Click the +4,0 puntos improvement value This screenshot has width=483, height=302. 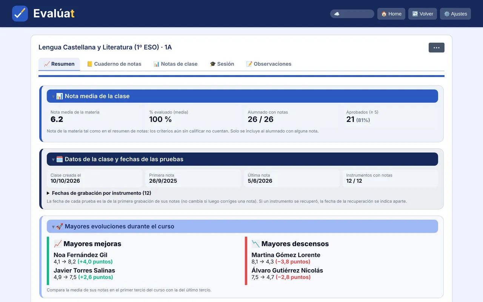tap(95, 262)
